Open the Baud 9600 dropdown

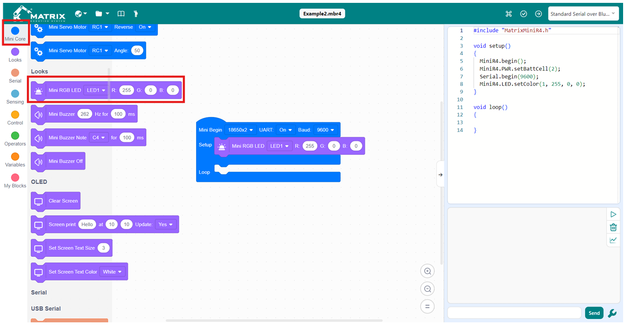[x=325, y=130]
